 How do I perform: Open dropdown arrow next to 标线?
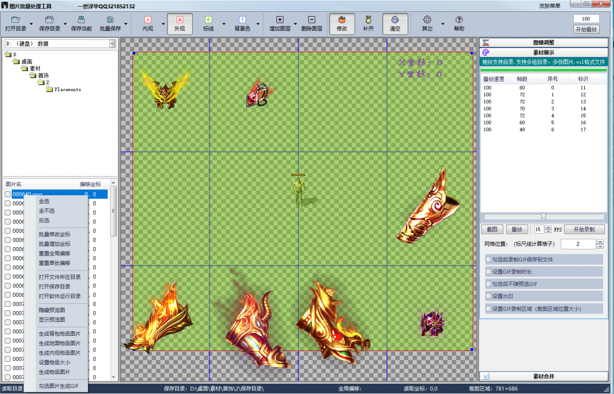[224, 24]
